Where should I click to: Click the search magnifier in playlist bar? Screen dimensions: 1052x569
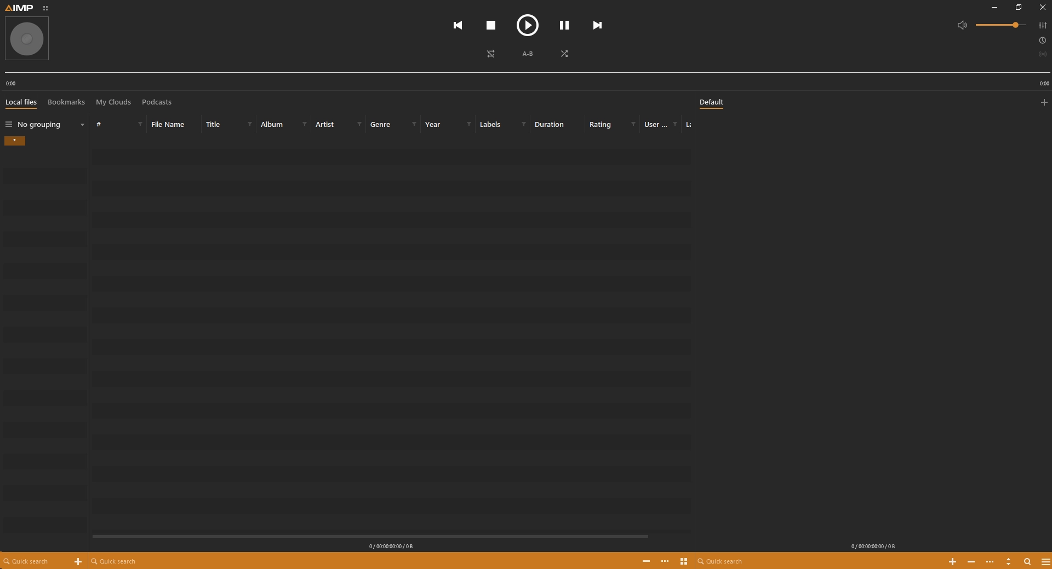tap(1028, 561)
